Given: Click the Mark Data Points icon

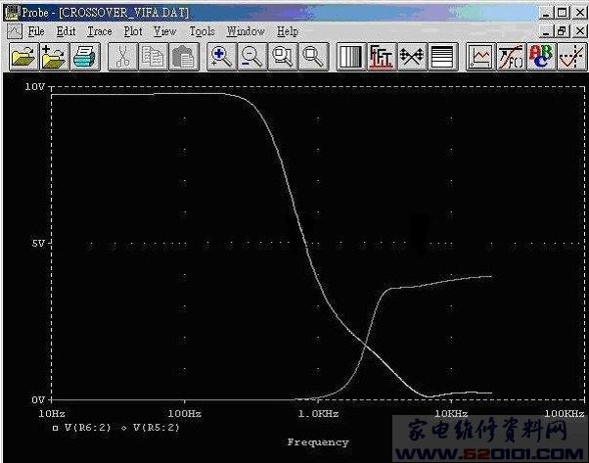Looking at the screenshot, I should (572, 57).
